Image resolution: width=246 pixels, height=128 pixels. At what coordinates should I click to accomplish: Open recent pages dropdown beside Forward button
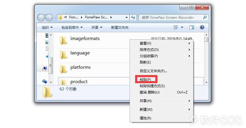tap(55, 18)
